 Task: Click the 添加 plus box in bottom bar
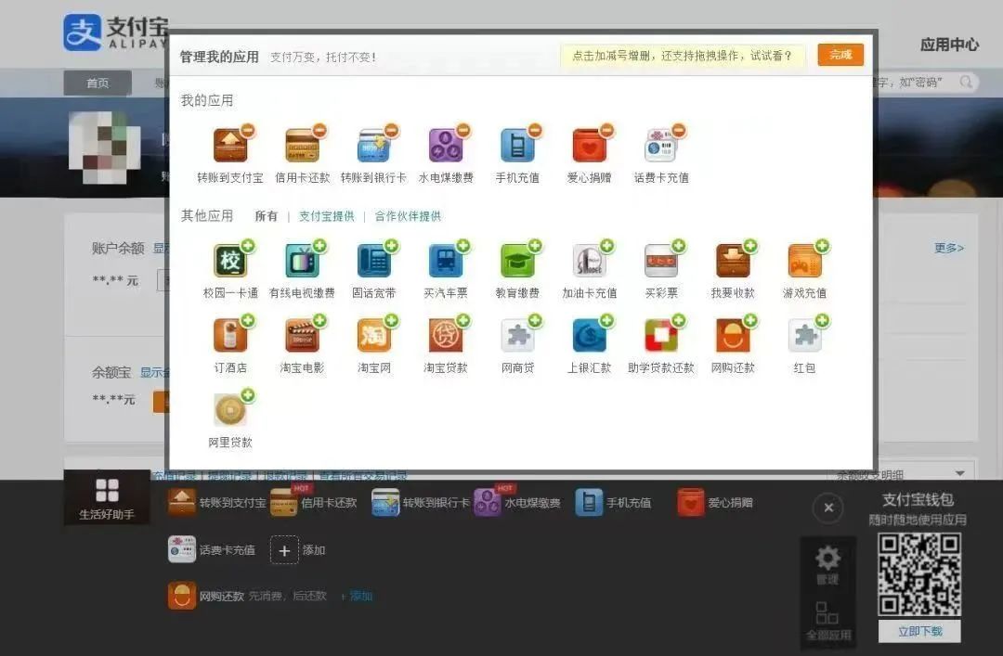coord(285,550)
